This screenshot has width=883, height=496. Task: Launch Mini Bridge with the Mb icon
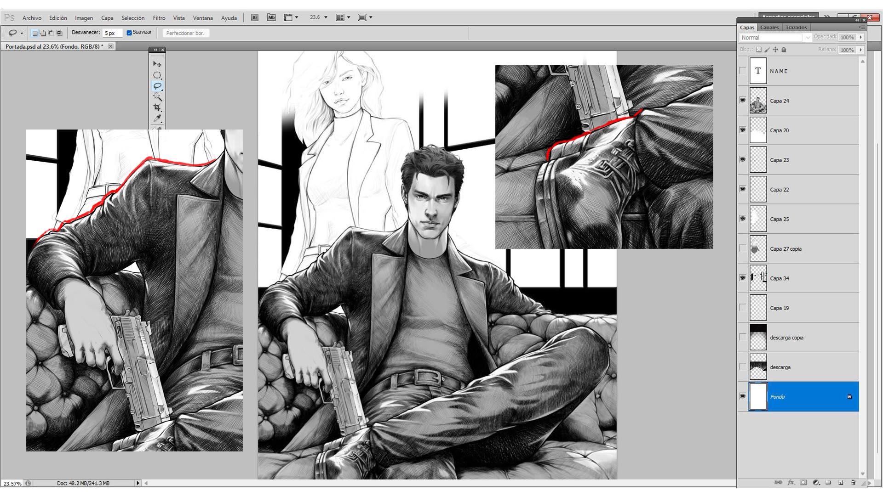[271, 17]
